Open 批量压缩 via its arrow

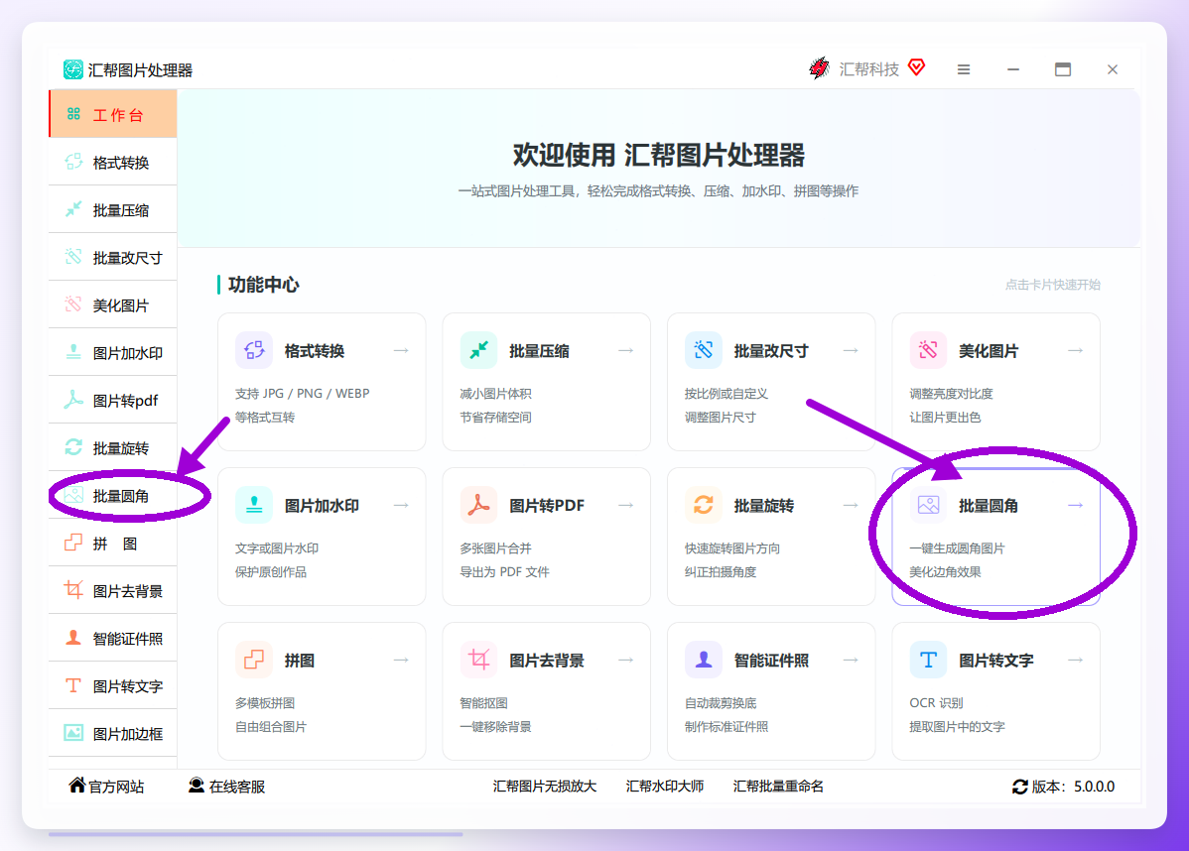tap(625, 350)
